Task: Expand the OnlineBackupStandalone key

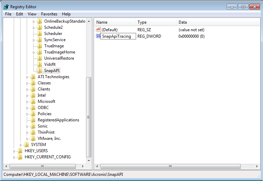Action: [34, 22]
